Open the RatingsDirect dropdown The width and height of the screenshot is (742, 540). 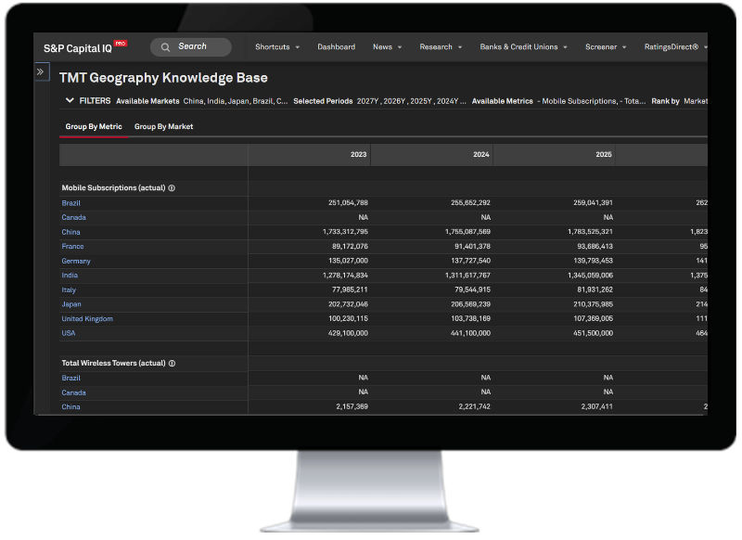(x=675, y=46)
